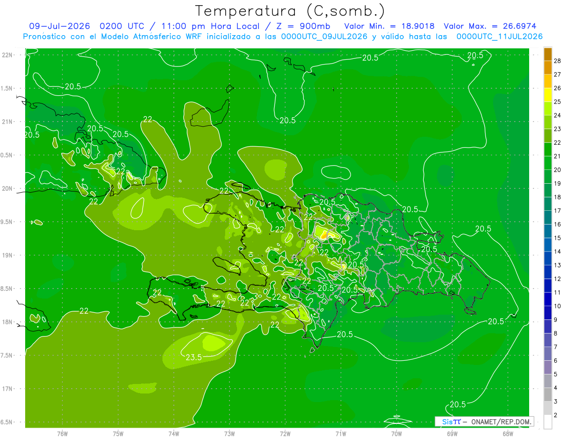570x440 pixels.
Task: Click the "11:00 pm Hora Local" text
Action: 210,26
